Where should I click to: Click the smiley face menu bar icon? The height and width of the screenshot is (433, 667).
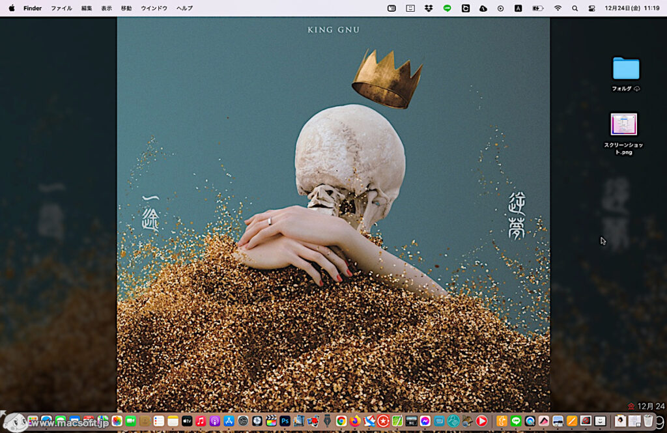410,8
